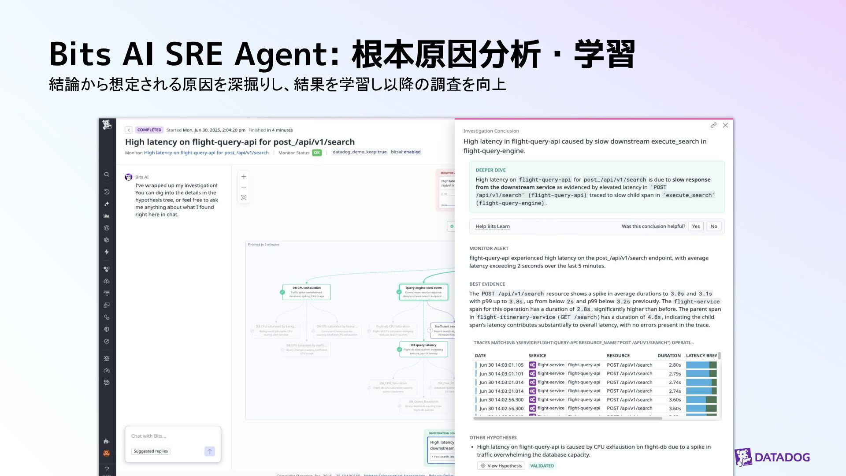The width and height of the screenshot is (846, 476).
Task: Open lightning bolt icon in sidebar
Action: pyautogui.click(x=107, y=252)
